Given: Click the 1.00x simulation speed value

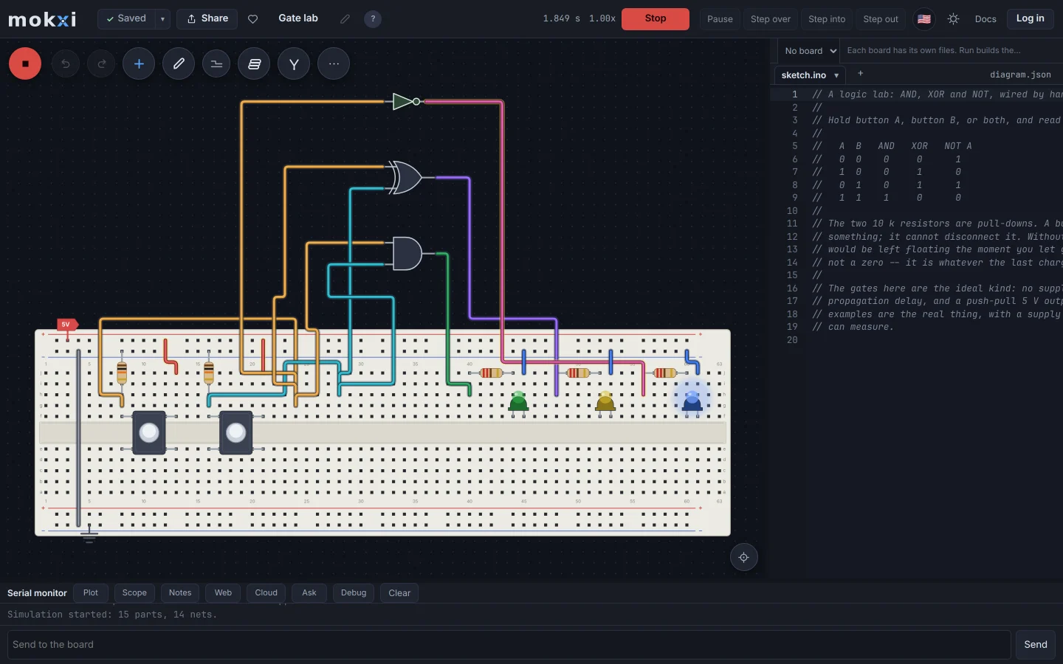Looking at the screenshot, I should pyautogui.click(x=602, y=19).
